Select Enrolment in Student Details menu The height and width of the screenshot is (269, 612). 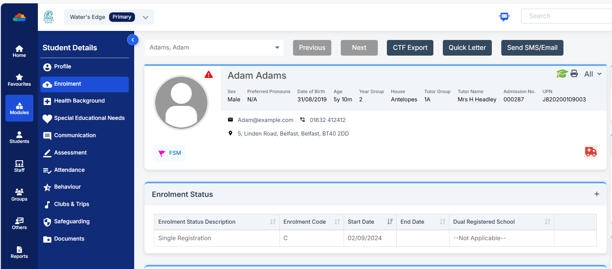(x=84, y=84)
